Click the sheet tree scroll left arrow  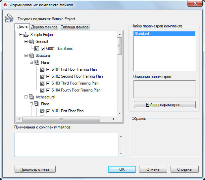(19, 119)
